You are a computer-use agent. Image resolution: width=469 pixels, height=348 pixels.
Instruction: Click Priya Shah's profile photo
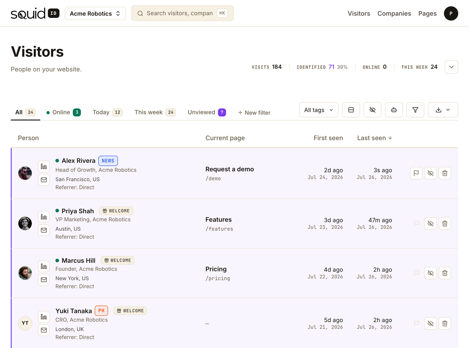(x=25, y=223)
